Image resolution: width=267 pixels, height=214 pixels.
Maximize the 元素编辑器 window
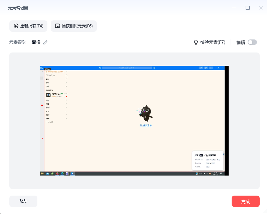[248, 8]
